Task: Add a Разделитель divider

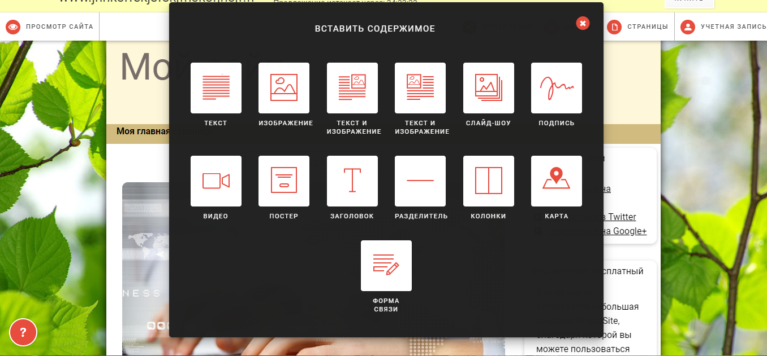Action: pyautogui.click(x=420, y=181)
